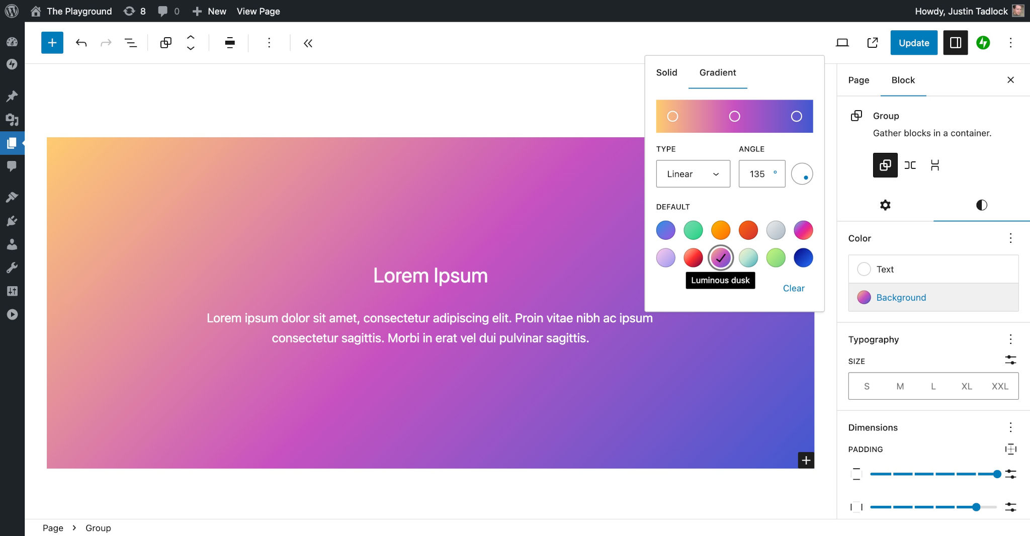Screen dimensions: 1030x536
Task: Switch to the Solid tab in color popover
Action: tap(666, 72)
